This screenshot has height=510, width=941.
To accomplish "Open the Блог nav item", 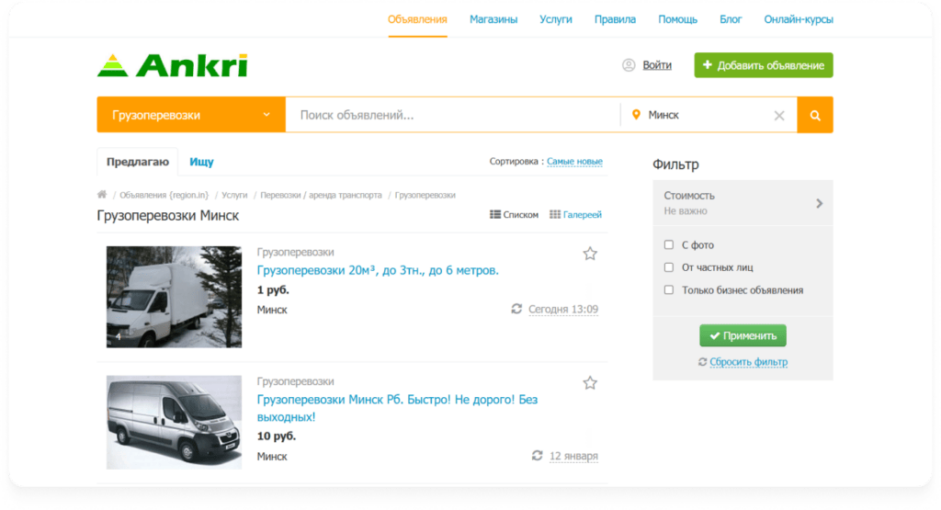I will coord(731,19).
